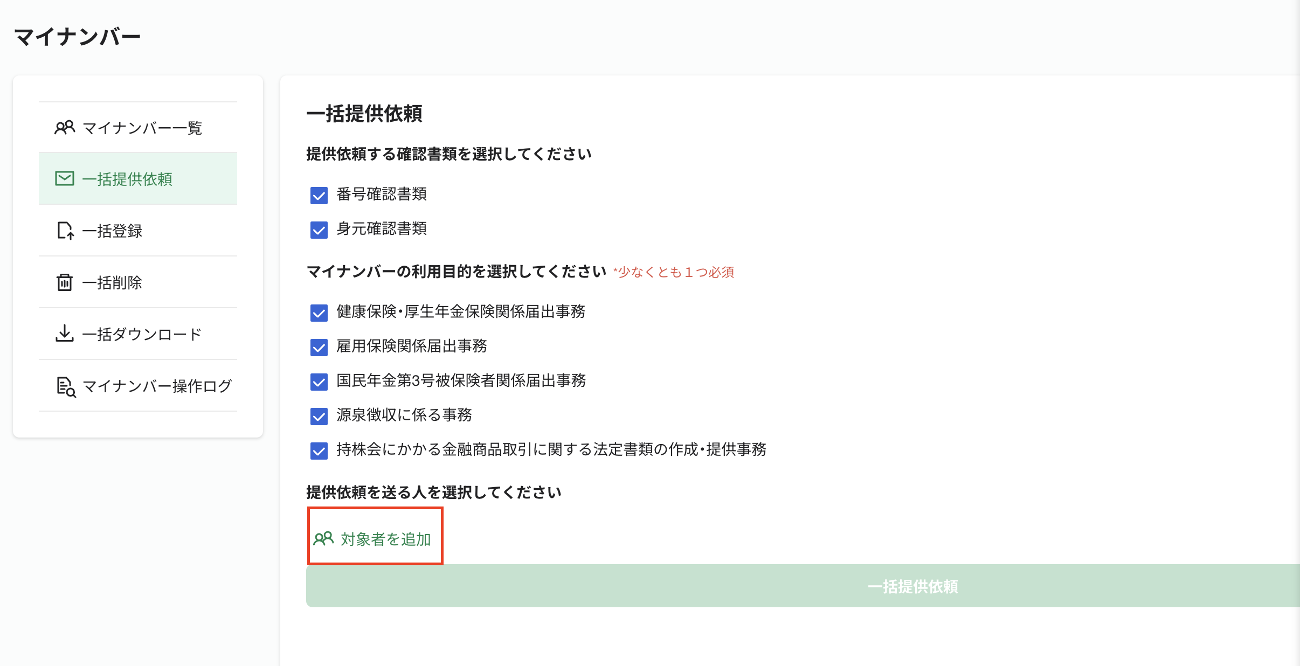Disable 健康保険・厚生年金保険関係届出事務 option
Viewport: 1300px width, 666px height.
pos(318,313)
